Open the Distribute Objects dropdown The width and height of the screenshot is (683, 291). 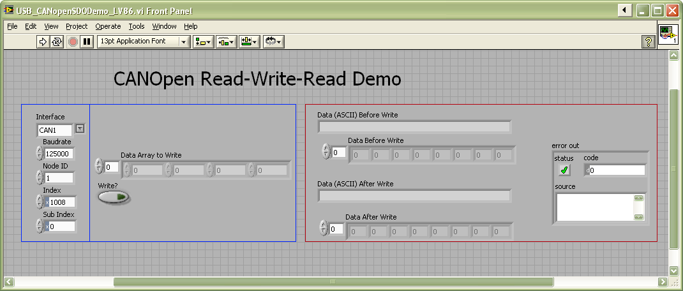[x=227, y=41]
